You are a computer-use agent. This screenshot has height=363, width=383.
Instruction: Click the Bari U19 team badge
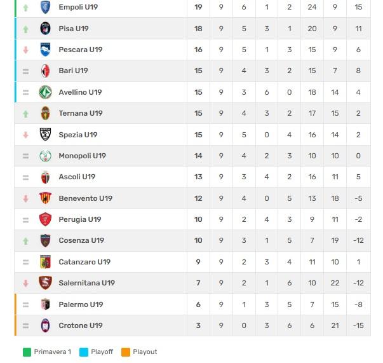coord(46,71)
